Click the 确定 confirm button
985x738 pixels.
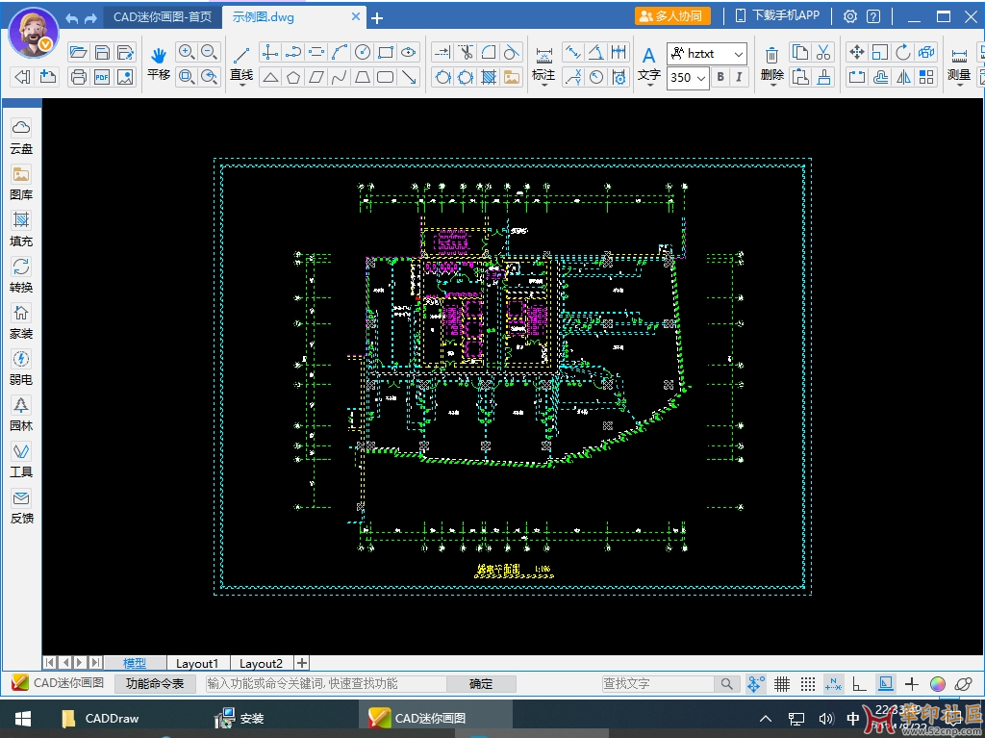tap(481, 683)
